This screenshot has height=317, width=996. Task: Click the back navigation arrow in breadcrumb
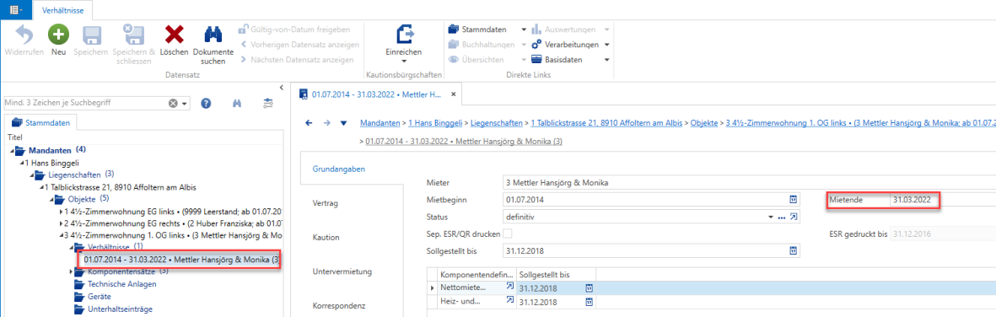pyautogui.click(x=310, y=123)
